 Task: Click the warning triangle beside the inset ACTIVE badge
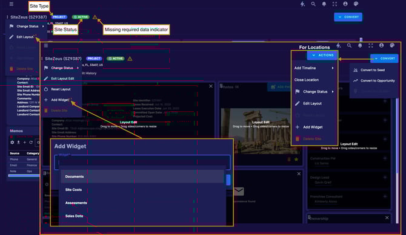coord(130,59)
